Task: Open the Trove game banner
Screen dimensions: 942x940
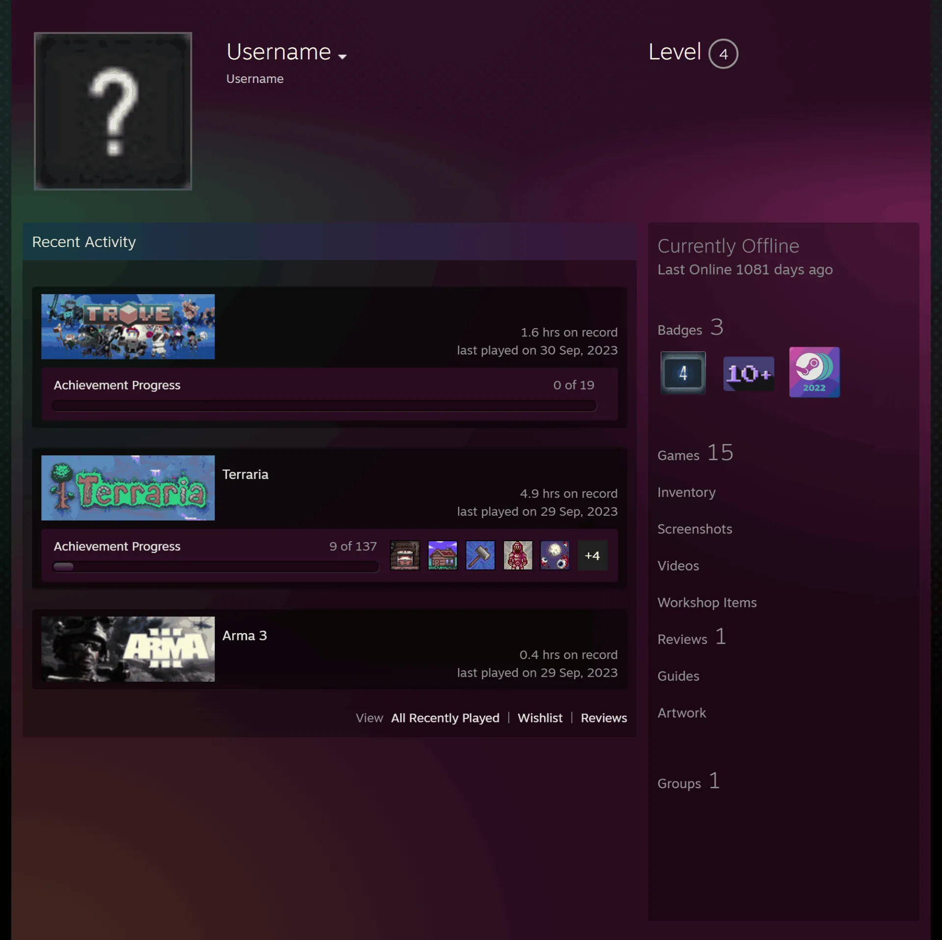Action: coord(128,327)
